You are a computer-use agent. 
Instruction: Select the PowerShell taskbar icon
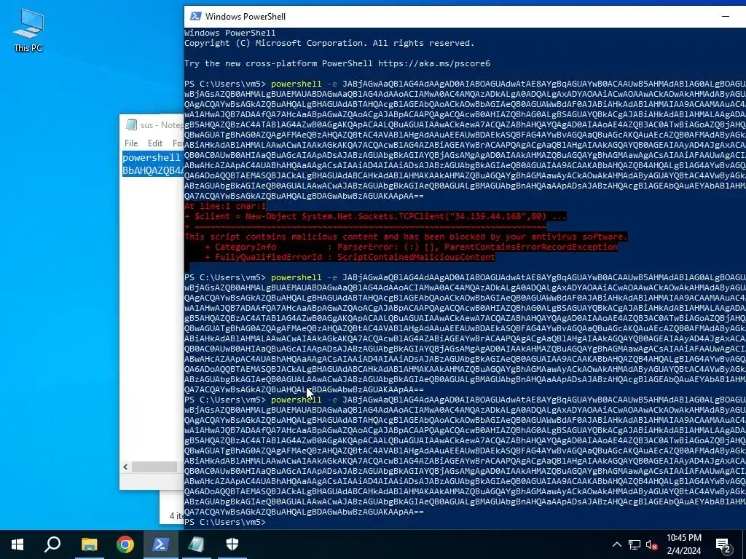pos(161,544)
